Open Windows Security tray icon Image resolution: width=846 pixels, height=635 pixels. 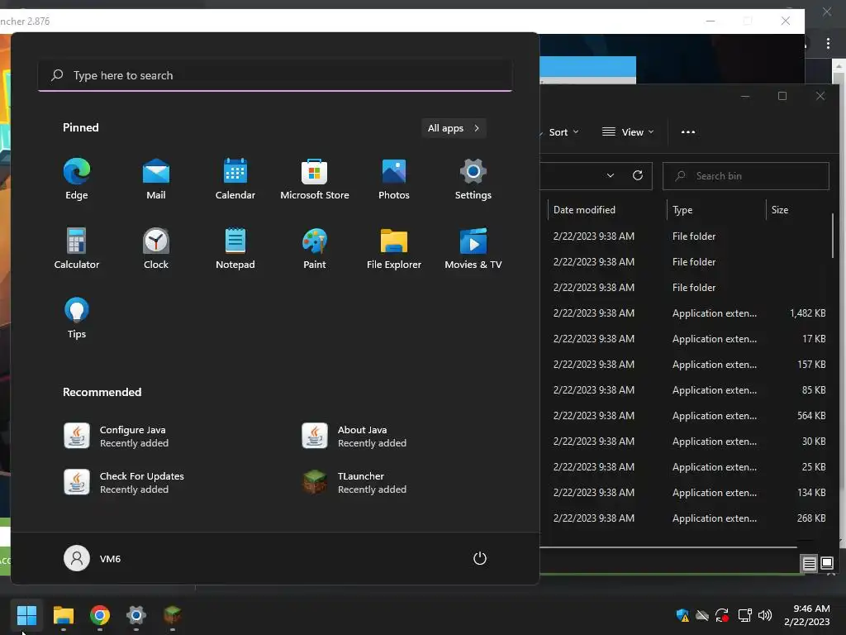[682, 615]
